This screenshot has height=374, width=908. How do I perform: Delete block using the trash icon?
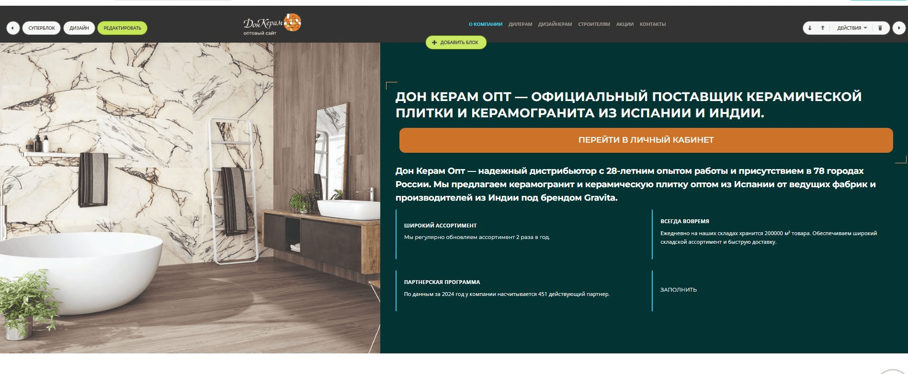click(x=880, y=28)
